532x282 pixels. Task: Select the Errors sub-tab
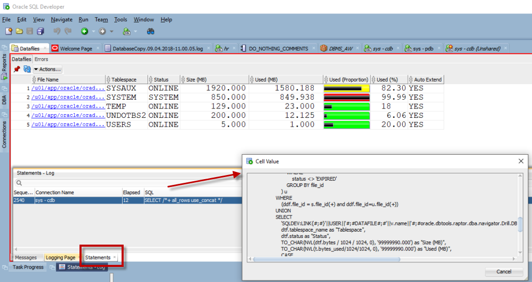(41, 59)
